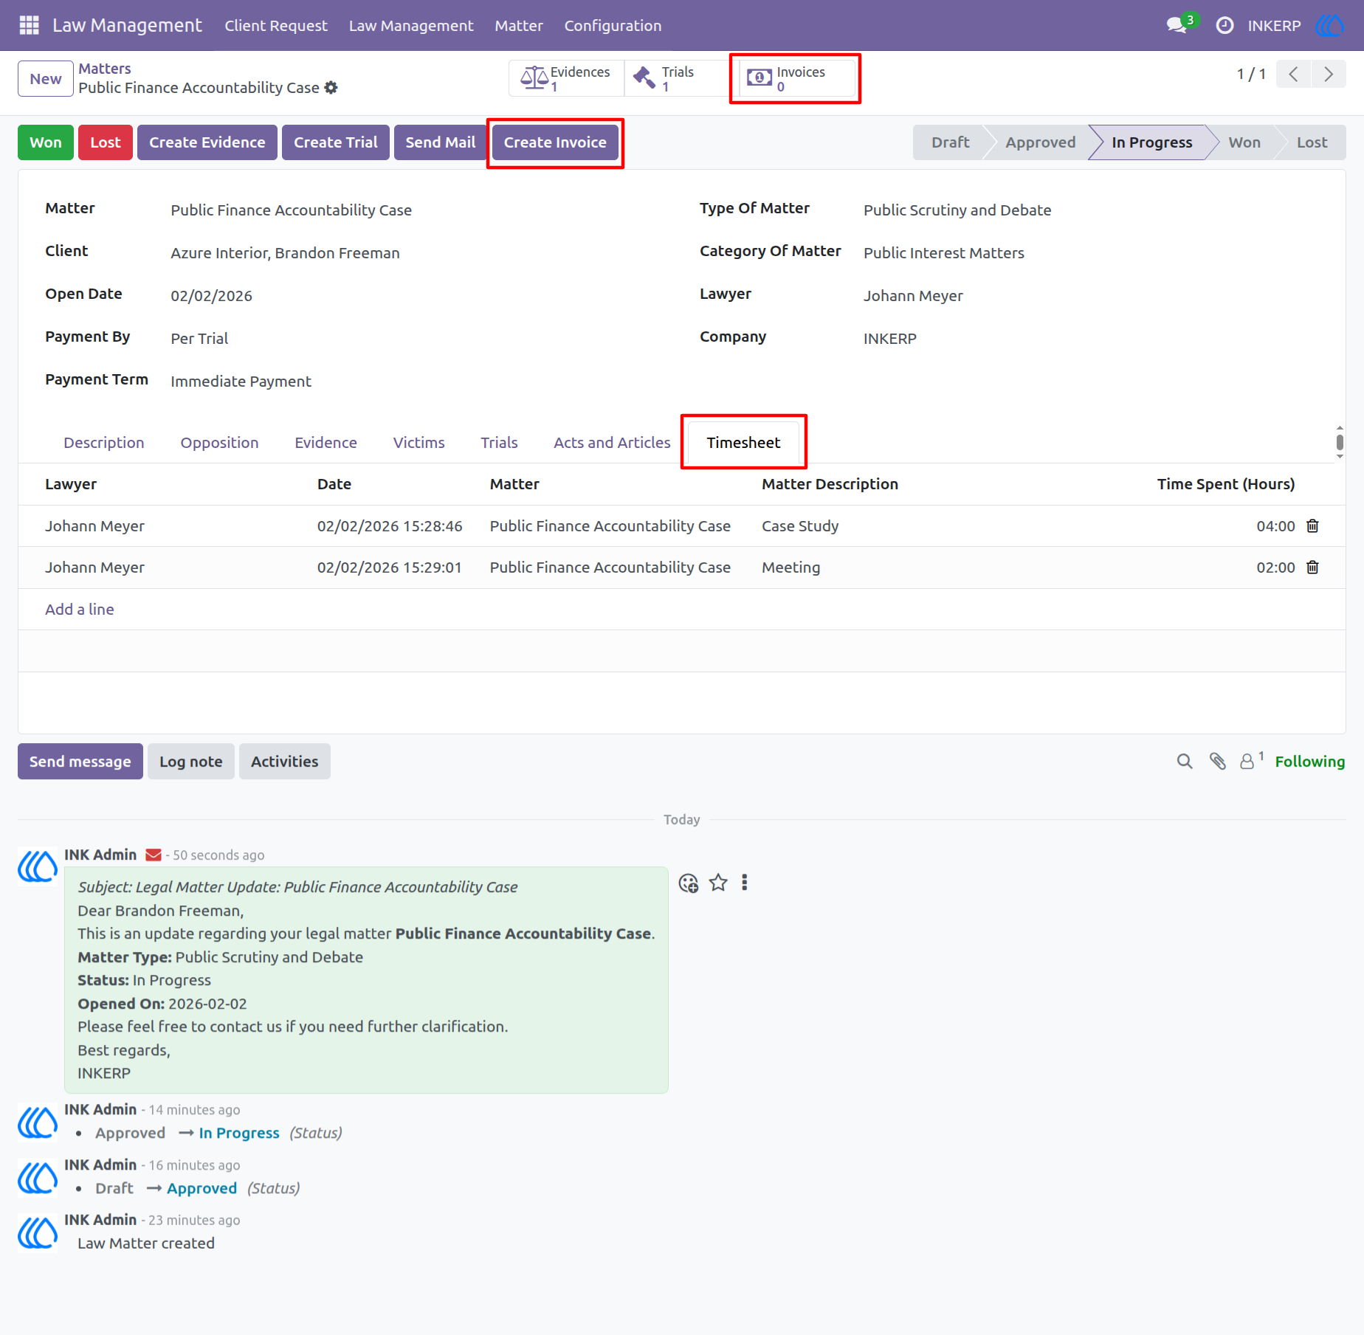Switch to the Opposition tab

[219, 443]
